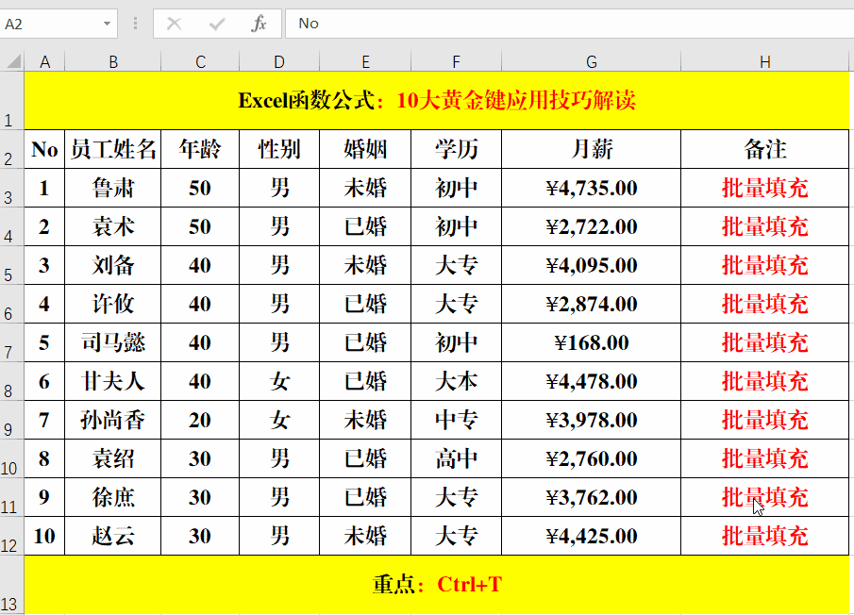The image size is (854, 615).
Task: Select column C header
Action: [200, 61]
